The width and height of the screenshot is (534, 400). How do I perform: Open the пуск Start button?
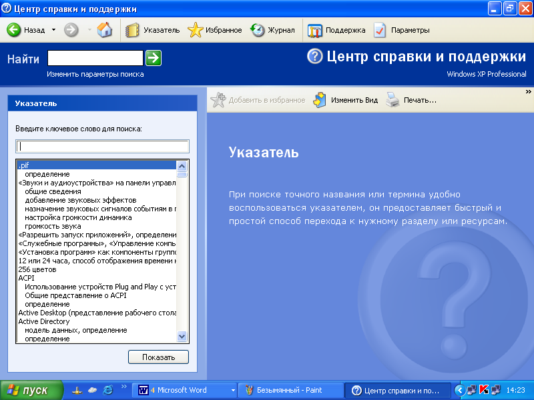[x=31, y=390]
